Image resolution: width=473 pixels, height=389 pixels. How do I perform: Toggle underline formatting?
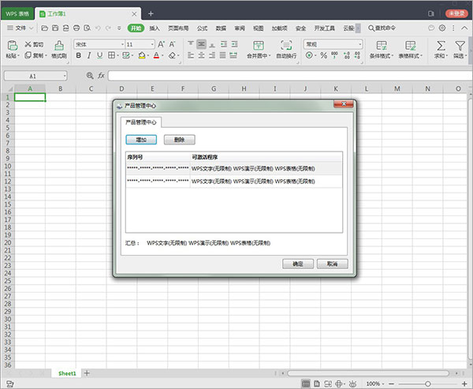pos(99,55)
